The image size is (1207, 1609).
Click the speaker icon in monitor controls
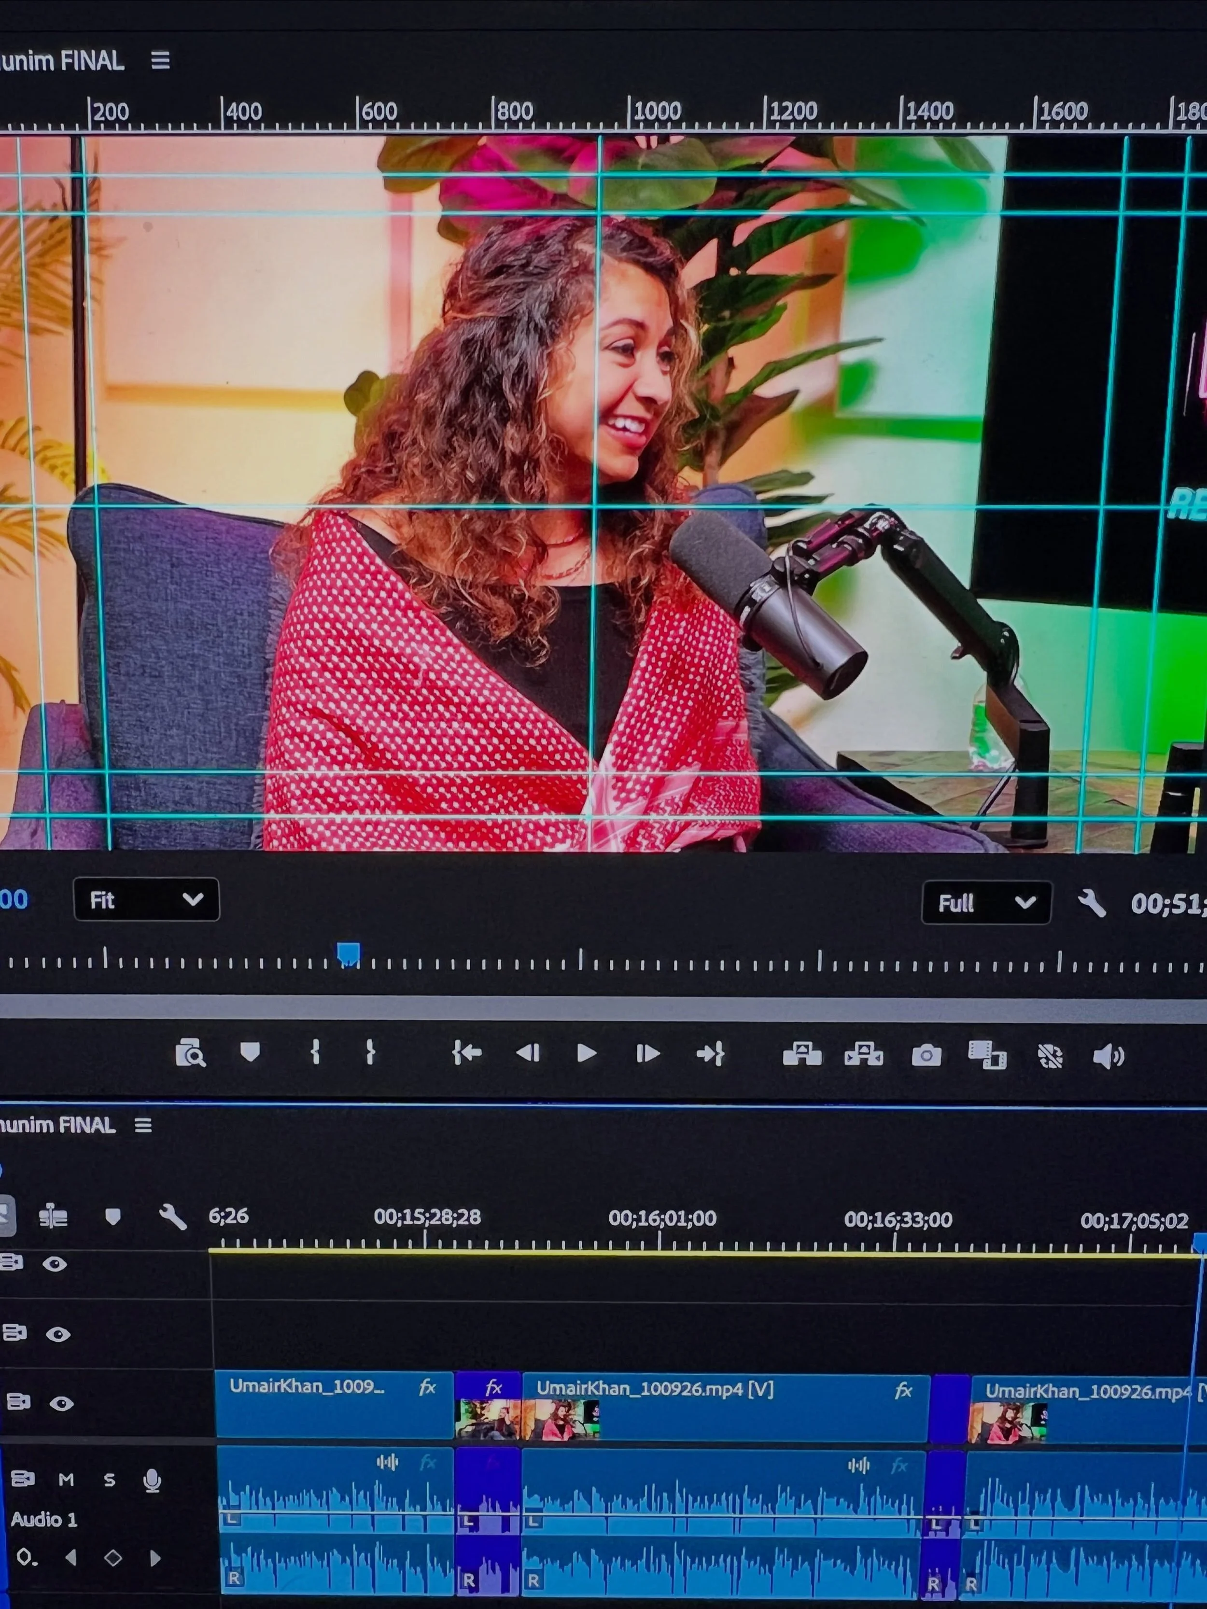tap(1109, 1056)
